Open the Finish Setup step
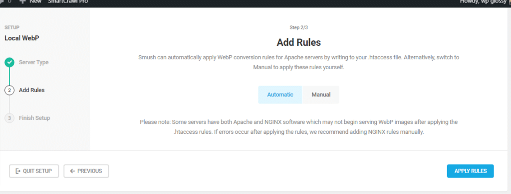 34,118
